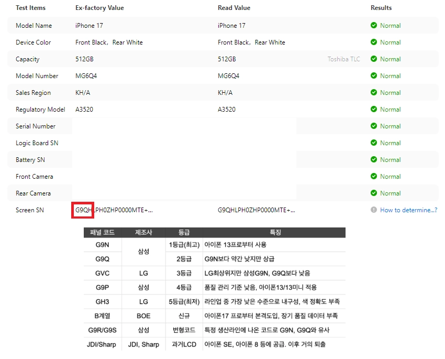Image resolution: width=445 pixels, height=359 pixels.
Task: Select the 'Capacity' row label
Action: [x=28, y=59]
